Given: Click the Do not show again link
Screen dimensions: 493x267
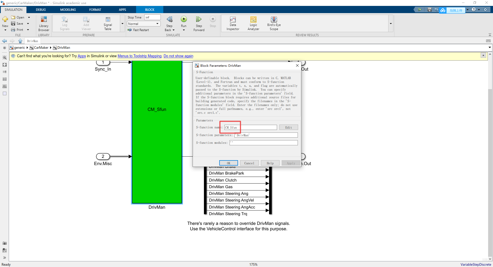Looking at the screenshot, I should click(178, 56).
